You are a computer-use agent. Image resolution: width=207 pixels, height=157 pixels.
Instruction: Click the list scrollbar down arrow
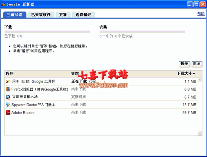(x=200, y=133)
